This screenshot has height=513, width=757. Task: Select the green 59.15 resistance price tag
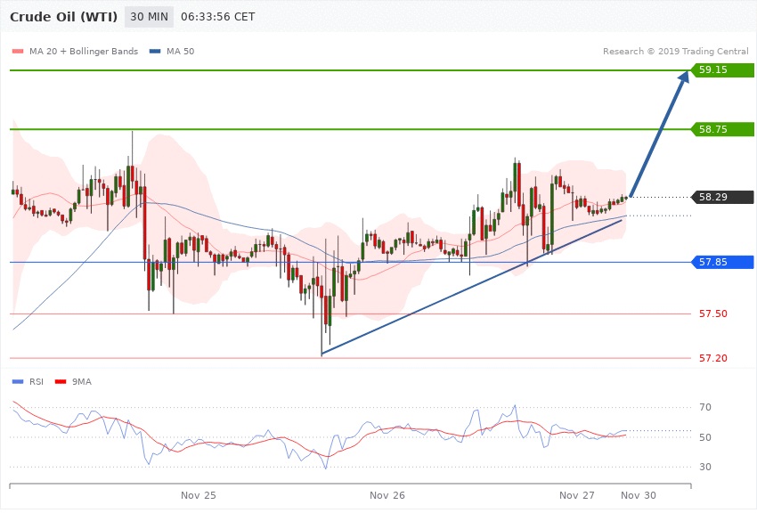tap(719, 69)
